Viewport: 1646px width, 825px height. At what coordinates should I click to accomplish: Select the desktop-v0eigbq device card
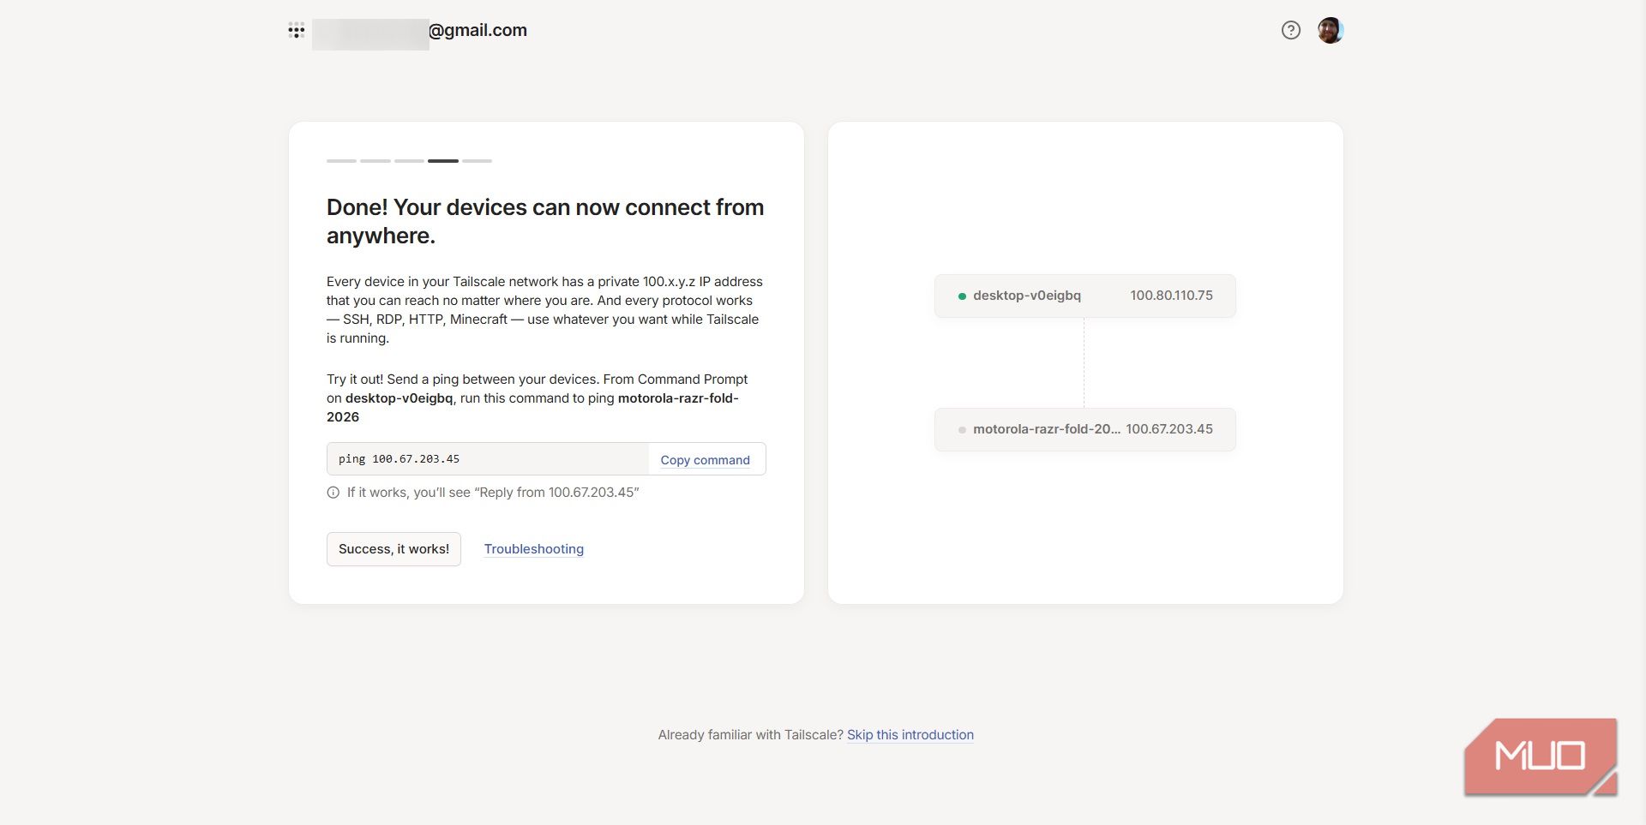[1085, 296]
